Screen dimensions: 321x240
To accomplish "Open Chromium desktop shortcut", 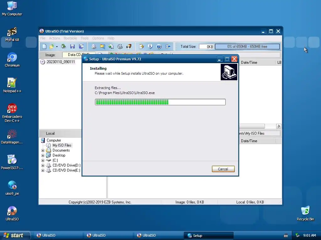I will click(x=12, y=60).
